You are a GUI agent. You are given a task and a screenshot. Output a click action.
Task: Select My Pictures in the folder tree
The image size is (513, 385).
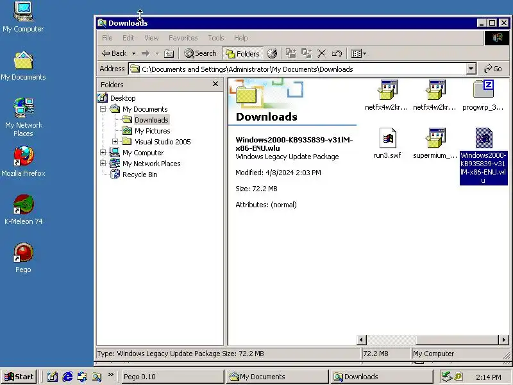point(153,131)
